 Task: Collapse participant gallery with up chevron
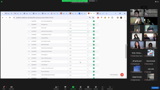pos(144,7)
